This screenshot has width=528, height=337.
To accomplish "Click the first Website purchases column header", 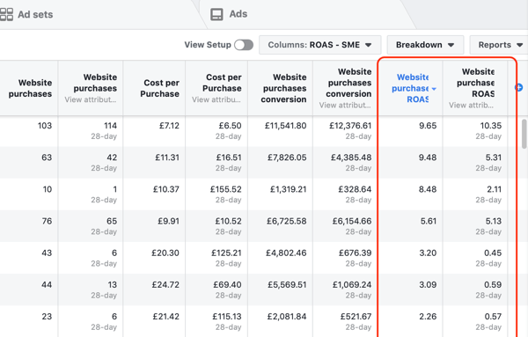I will pos(29,88).
